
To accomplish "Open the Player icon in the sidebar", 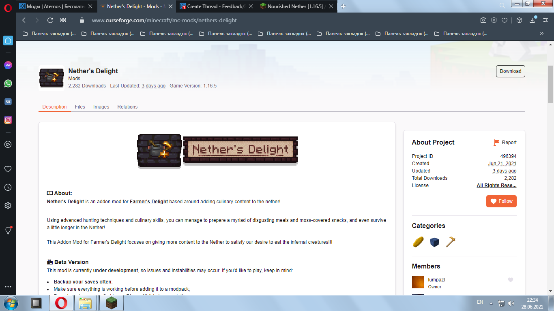I will pos(8,144).
